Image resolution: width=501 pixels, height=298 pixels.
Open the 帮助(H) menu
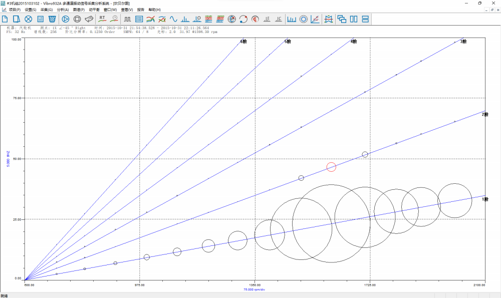click(x=155, y=10)
